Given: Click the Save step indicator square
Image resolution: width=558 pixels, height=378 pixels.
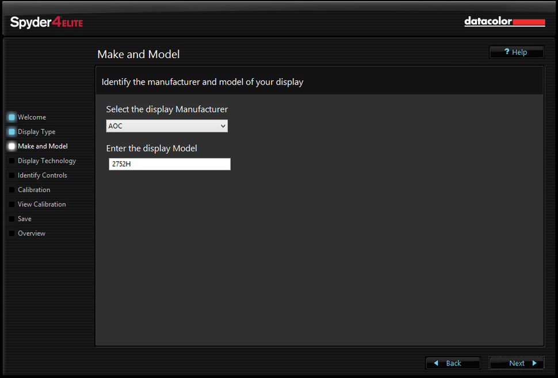Looking at the screenshot, I should (x=11, y=218).
